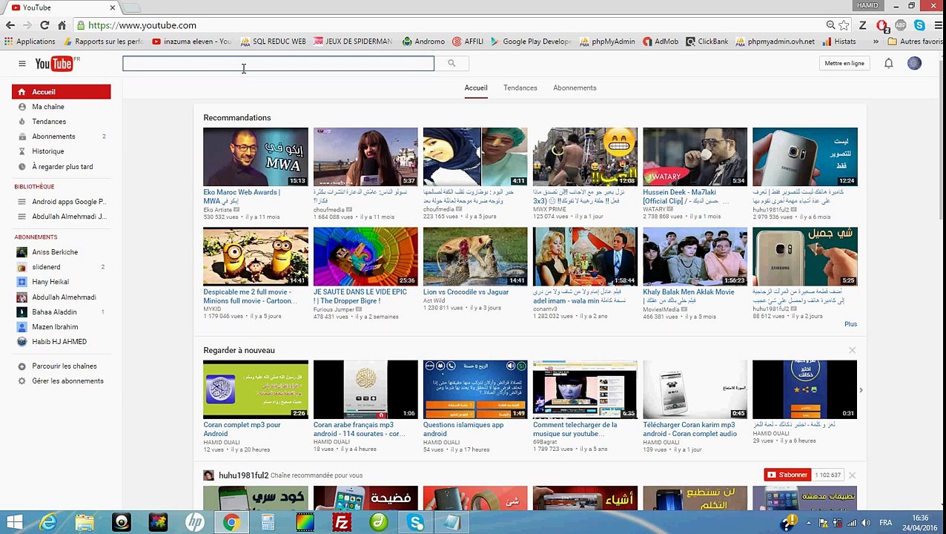Switch to the Abonnements tab
Viewport: 946px width, 534px height.
(575, 88)
